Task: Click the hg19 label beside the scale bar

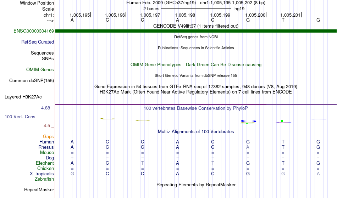Action: coord(239,9)
